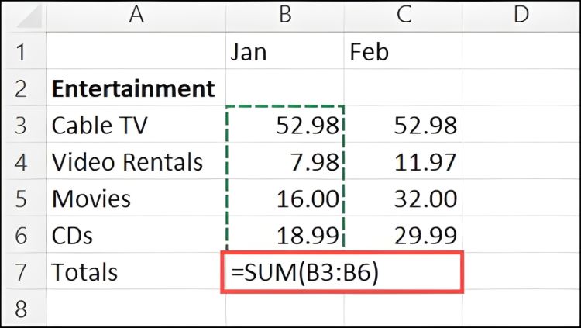Image resolution: width=581 pixels, height=328 pixels.
Task: Select column C header
Action: pyautogui.click(x=403, y=16)
